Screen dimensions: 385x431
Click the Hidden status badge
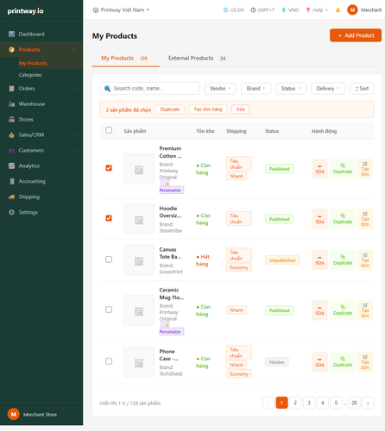(277, 362)
